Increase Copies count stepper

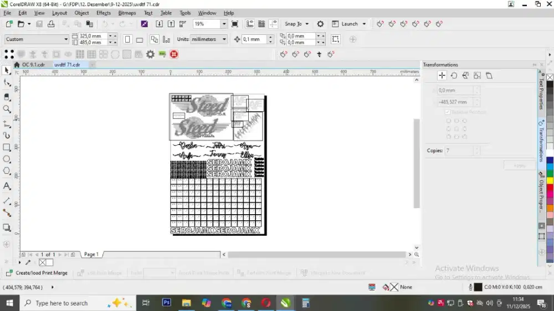pos(477,148)
